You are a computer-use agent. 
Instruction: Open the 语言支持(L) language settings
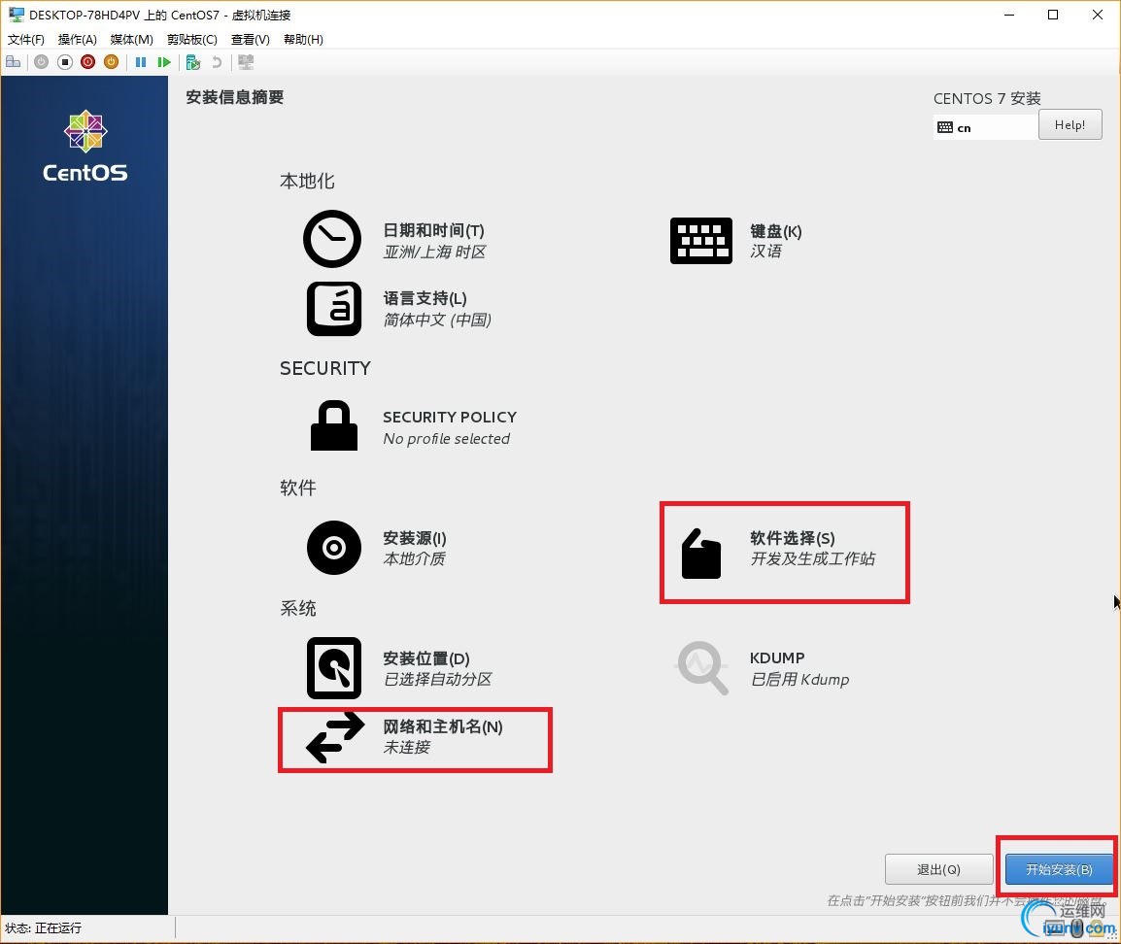399,309
